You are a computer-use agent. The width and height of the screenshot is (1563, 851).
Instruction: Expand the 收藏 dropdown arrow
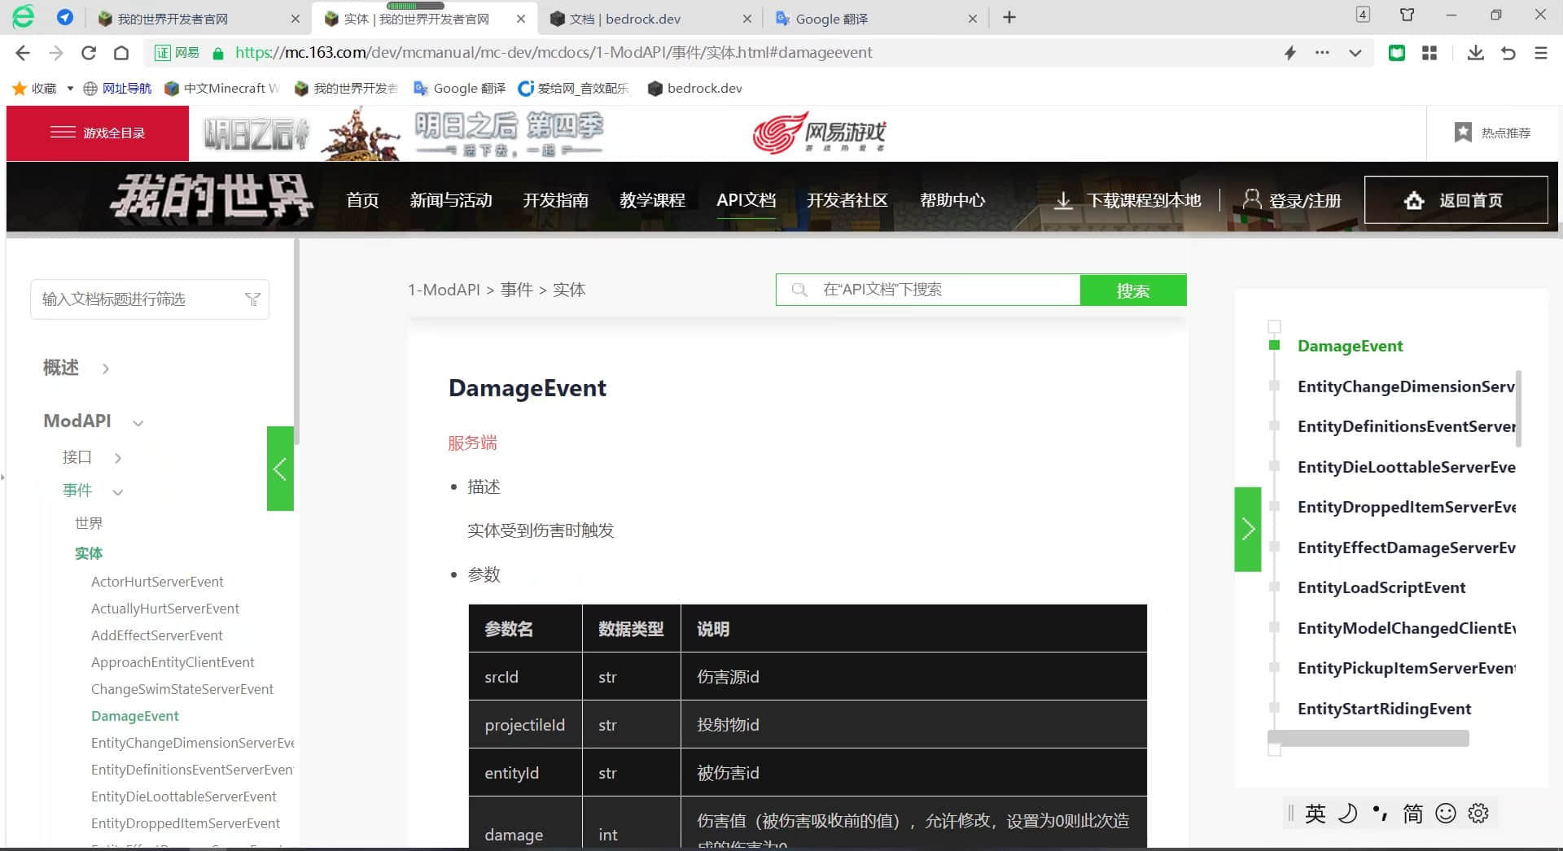click(x=70, y=88)
